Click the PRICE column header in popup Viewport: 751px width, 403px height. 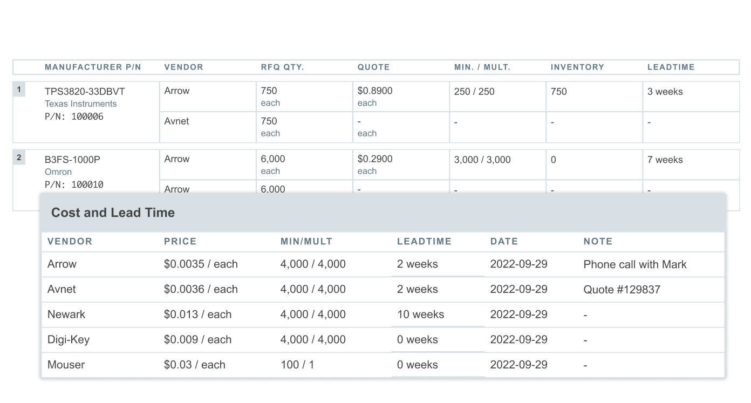180,242
